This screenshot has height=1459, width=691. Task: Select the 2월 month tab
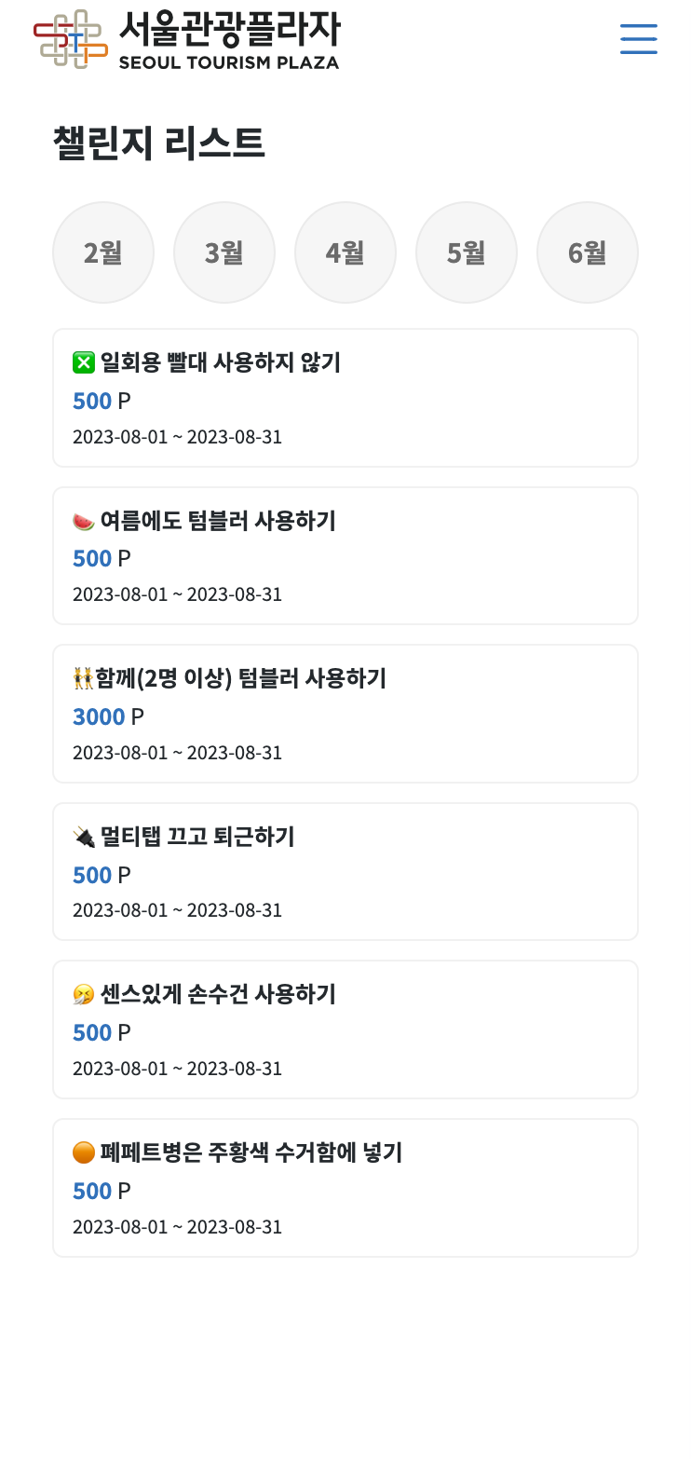(x=103, y=252)
